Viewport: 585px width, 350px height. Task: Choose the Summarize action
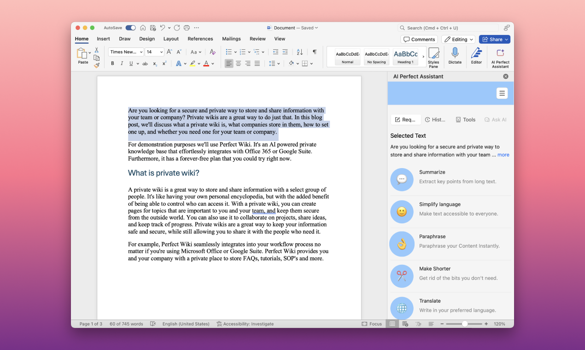click(450, 180)
